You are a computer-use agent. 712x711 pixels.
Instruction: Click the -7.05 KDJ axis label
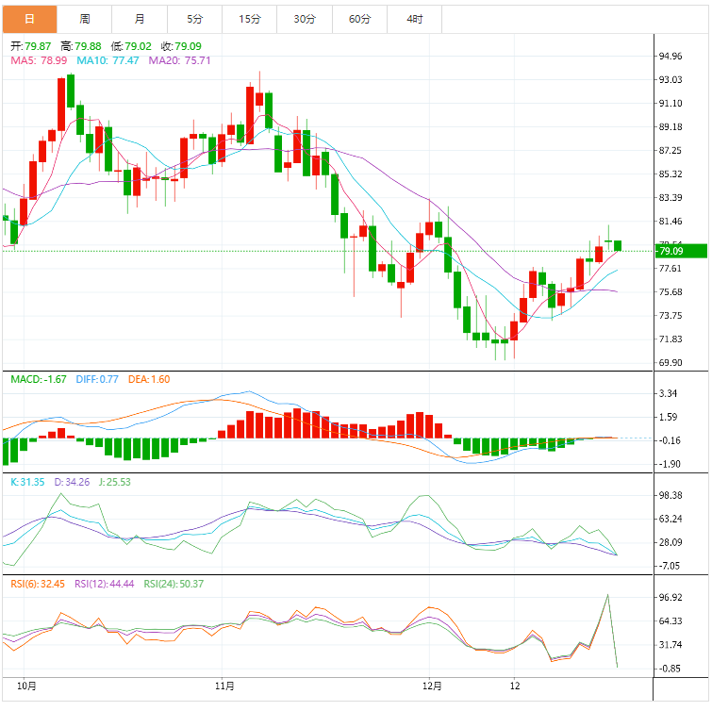[x=670, y=566]
